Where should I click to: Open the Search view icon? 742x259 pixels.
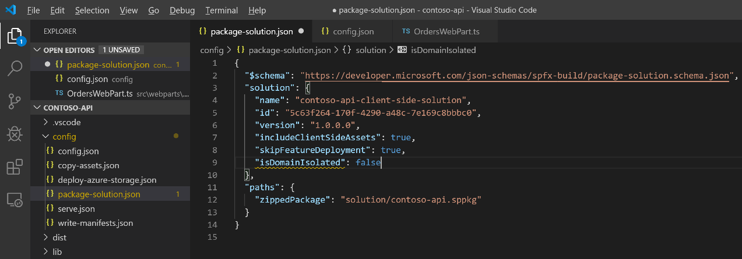[x=15, y=69]
